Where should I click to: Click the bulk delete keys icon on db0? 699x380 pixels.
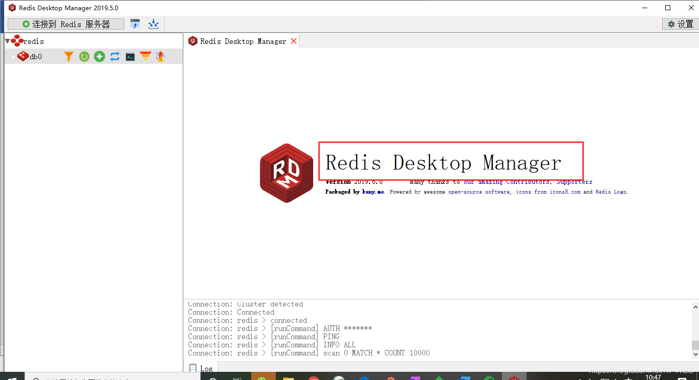click(x=161, y=57)
